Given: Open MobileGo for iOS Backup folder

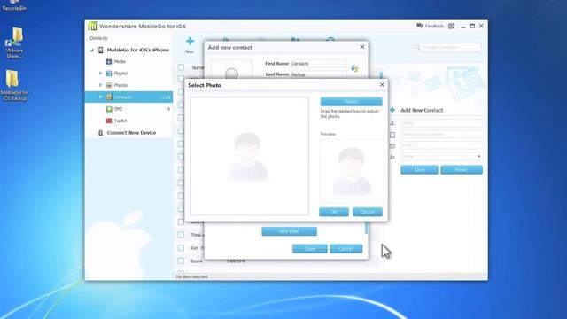Looking at the screenshot, I should [14, 85].
